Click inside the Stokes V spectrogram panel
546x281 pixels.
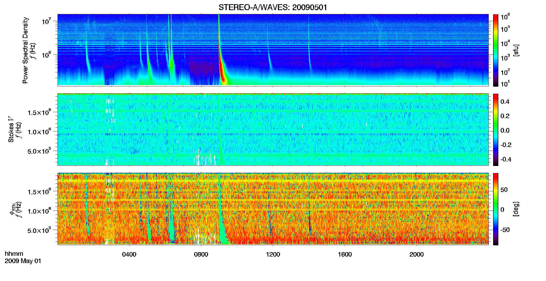point(273,129)
